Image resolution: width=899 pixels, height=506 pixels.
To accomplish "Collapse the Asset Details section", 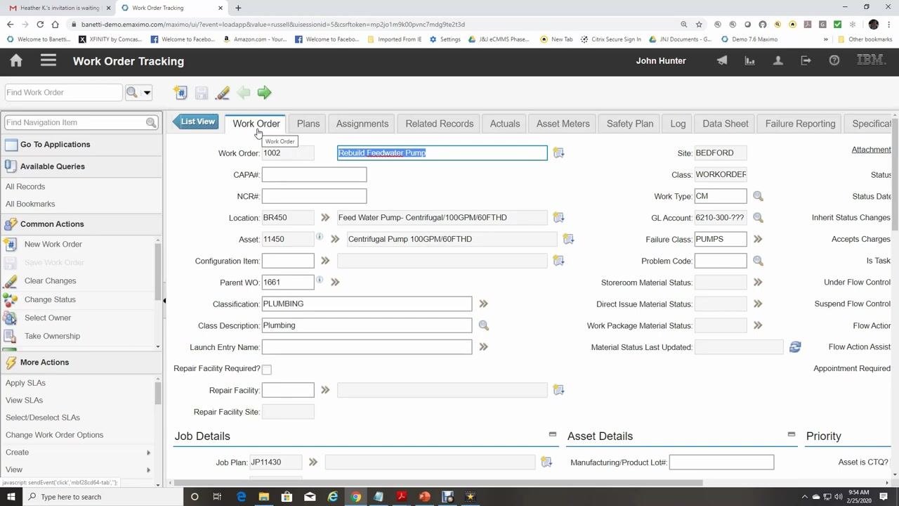I will 792,434.
